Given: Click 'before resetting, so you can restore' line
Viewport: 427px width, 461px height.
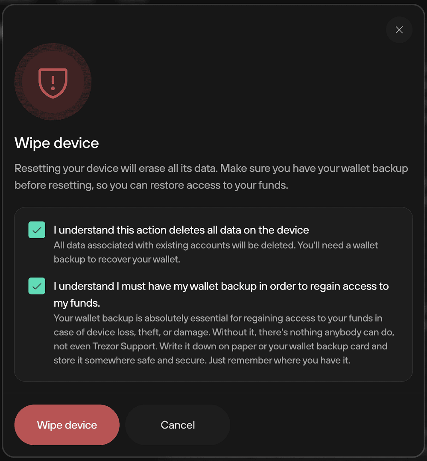Looking at the screenshot, I should [151, 186].
